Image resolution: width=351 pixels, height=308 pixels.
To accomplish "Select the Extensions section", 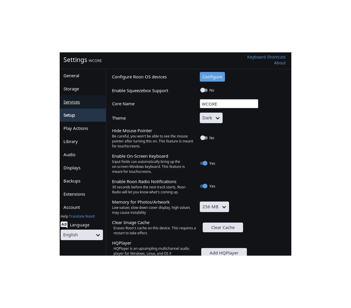I will [x=83, y=194].
